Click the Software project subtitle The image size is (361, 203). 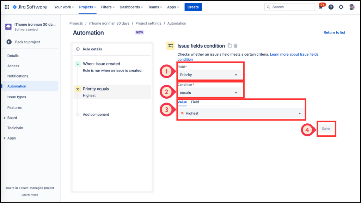(26, 30)
